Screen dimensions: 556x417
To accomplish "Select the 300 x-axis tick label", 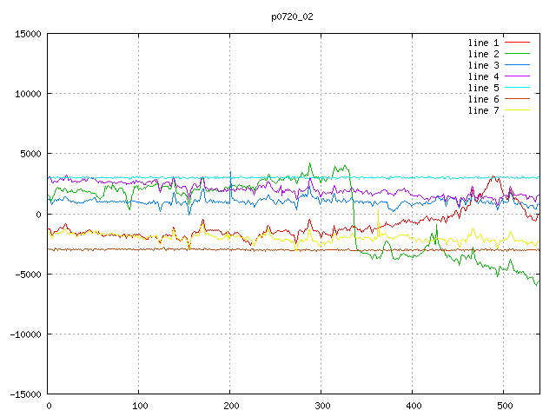I will (321, 405).
